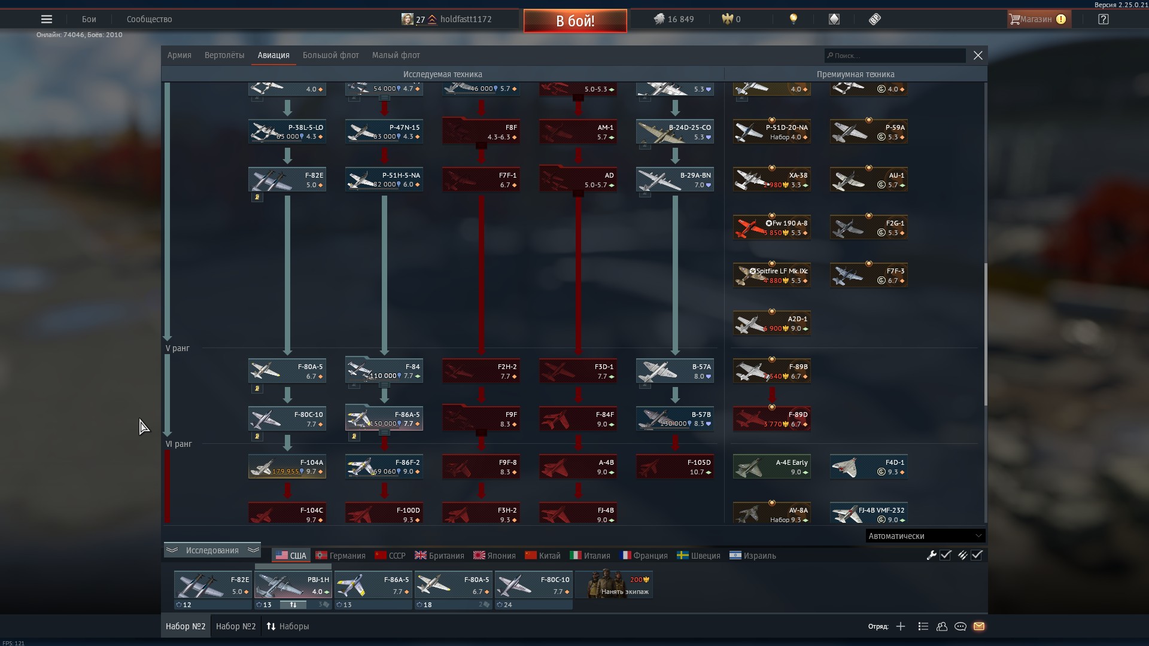Image resolution: width=1149 pixels, height=646 pixels.
Task: Expand the F8F vehicle group
Action: click(x=481, y=146)
